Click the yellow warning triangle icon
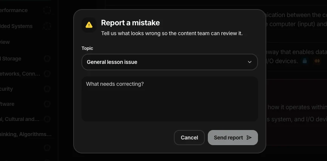The height and width of the screenshot is (161, 327). [89, 25]
